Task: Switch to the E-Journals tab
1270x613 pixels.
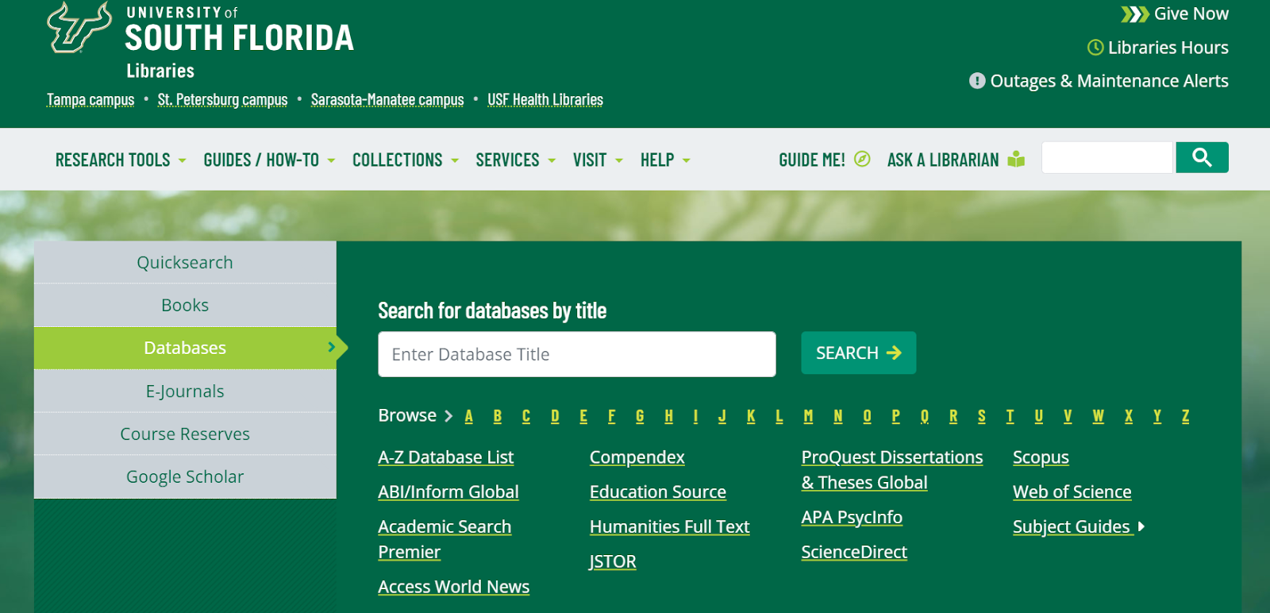Action: pyautogui.click(x=185, y=391)
